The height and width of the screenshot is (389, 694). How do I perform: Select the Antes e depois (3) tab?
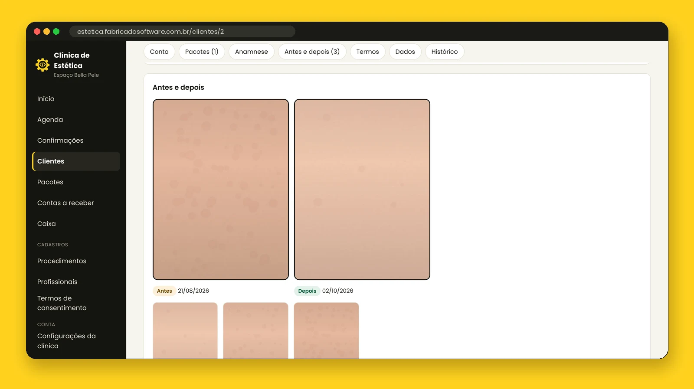[x=312, y=52]
